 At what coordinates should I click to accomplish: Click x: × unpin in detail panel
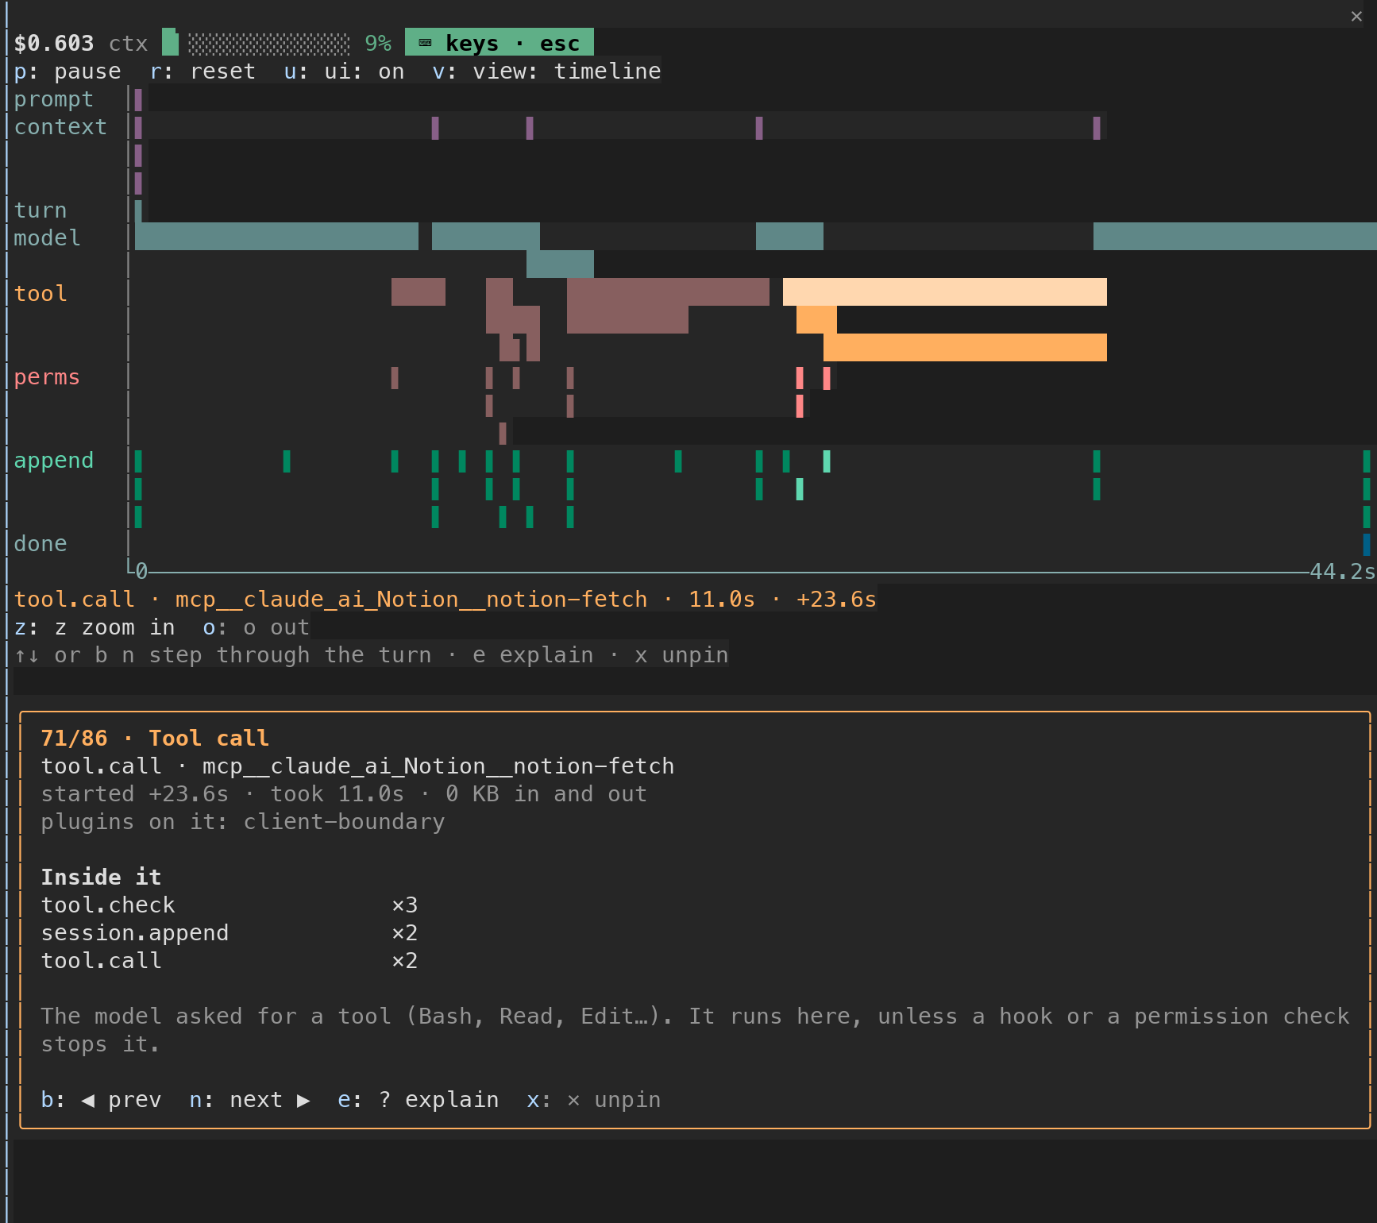coord(594,1100)
